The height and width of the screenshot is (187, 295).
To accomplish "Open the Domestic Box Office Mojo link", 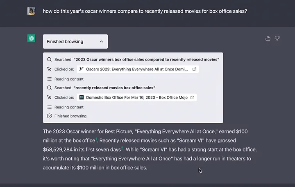I will point(135,97).
